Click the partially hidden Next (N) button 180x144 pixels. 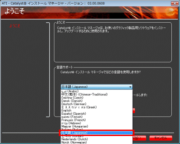[x=139, y=138]
